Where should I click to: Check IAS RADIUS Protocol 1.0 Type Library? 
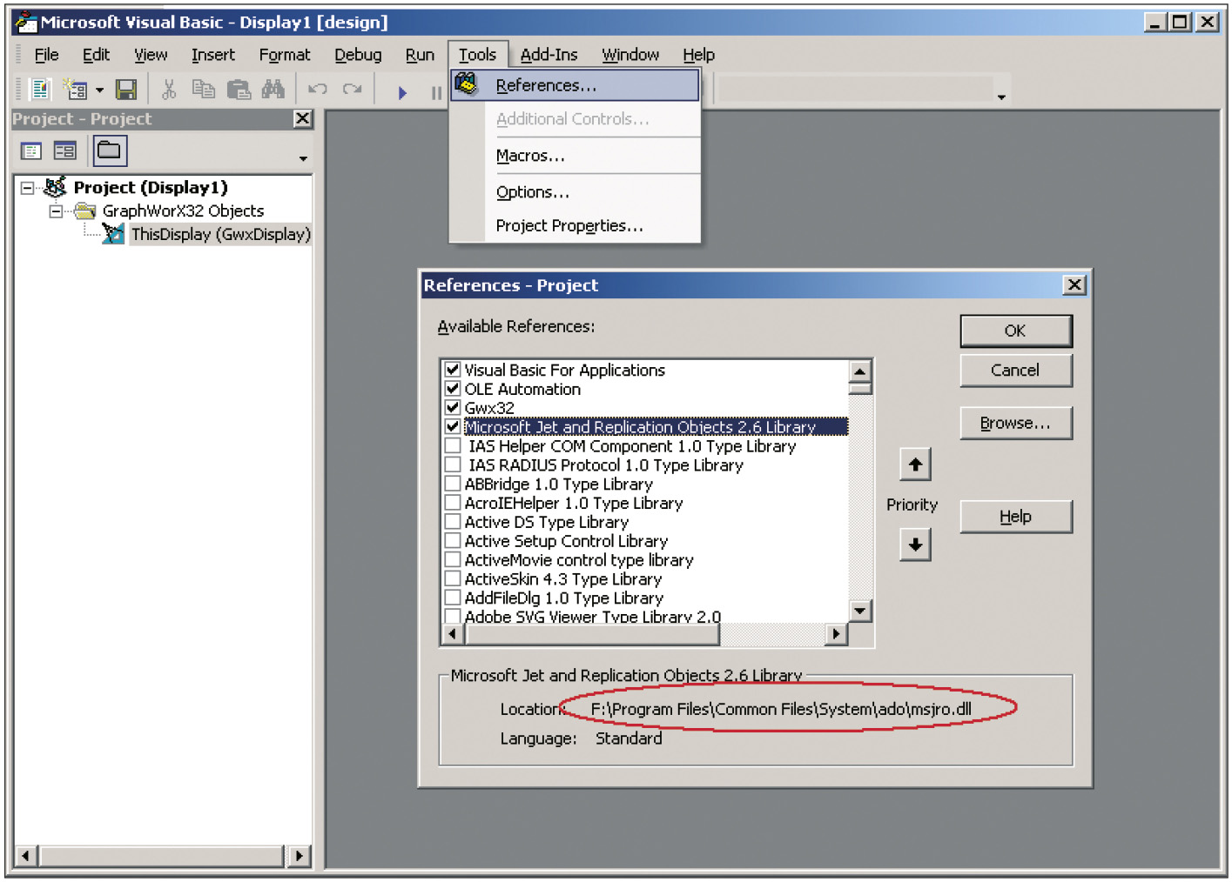pyautogui.click(x=453, y=464)
